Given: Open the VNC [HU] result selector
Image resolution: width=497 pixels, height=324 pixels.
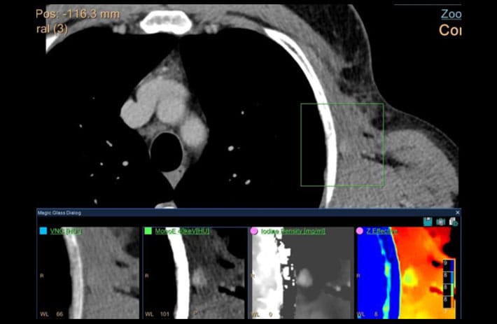Looking at the screenshot, I should pyautogui.click(x=67, y=230).
